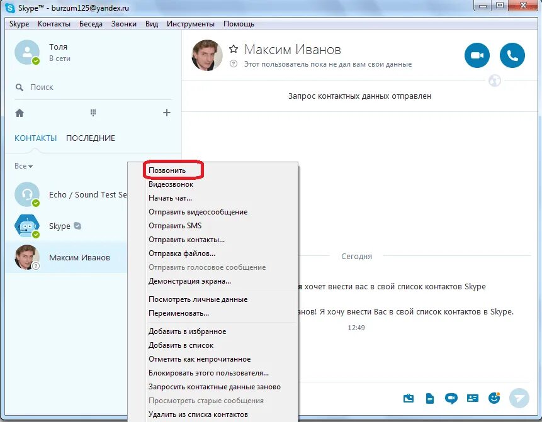Add Максим Иванов to favorites via star icon
Image resolution: width=542 pixels, height=422 pixels.
(x=234, y=49)
